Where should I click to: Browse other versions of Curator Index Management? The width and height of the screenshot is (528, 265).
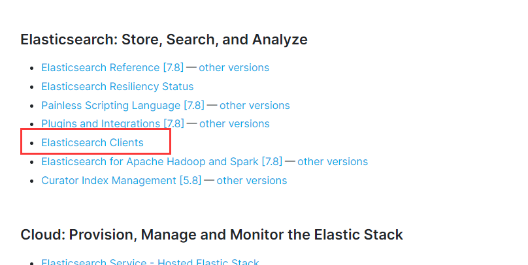[x=252, y=180]
